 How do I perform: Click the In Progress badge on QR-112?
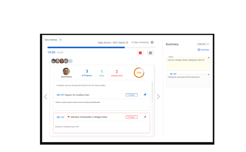[131, 117]
